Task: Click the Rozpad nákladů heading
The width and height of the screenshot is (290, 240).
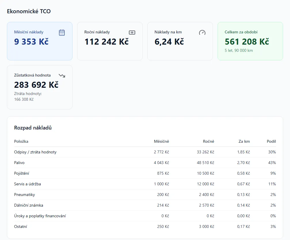Action: click(33, 128)
